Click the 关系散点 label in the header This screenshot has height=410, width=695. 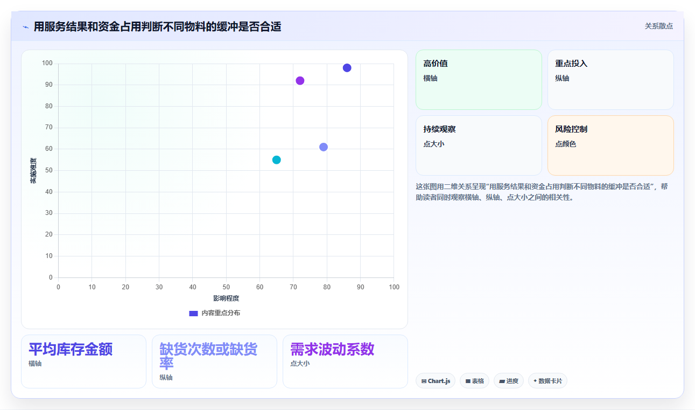pyautogui.click(x=658, y=26)
